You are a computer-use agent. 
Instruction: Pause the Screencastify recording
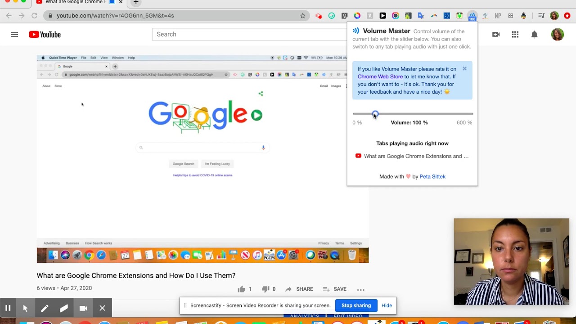(8, 308)
